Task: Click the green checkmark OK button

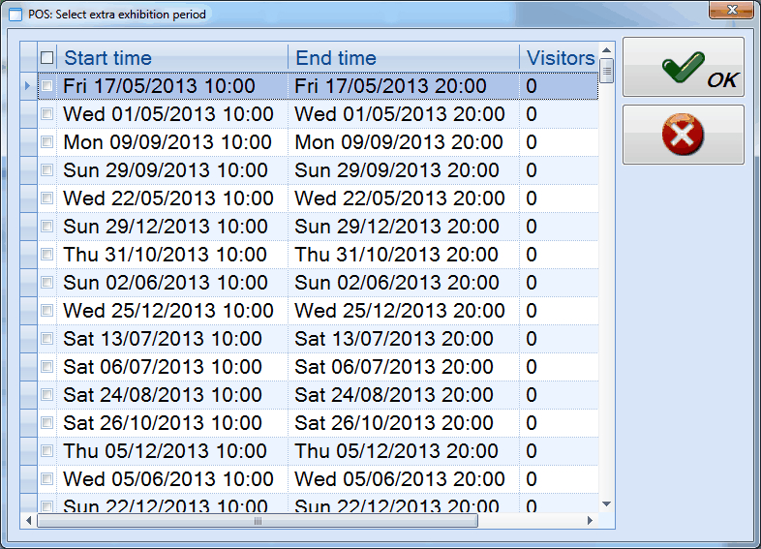Action: pos(683,67)
